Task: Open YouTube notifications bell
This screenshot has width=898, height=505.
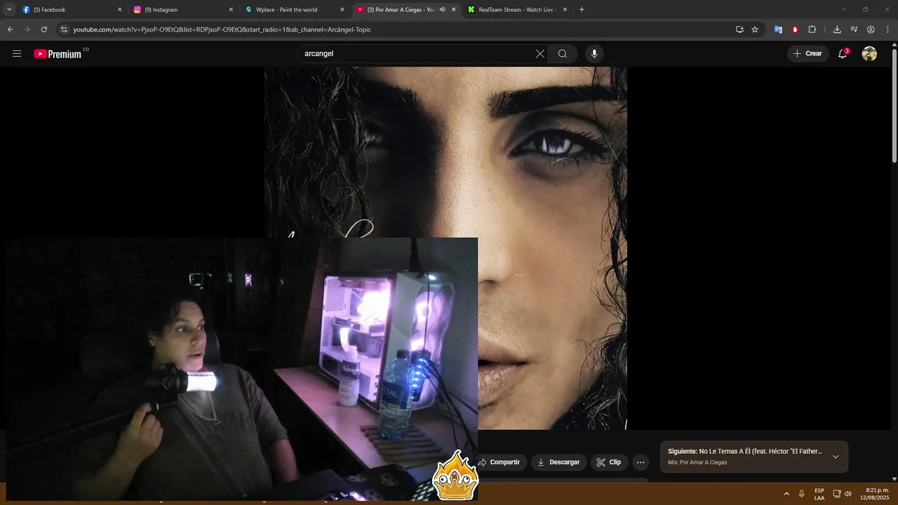Action: 843,54
